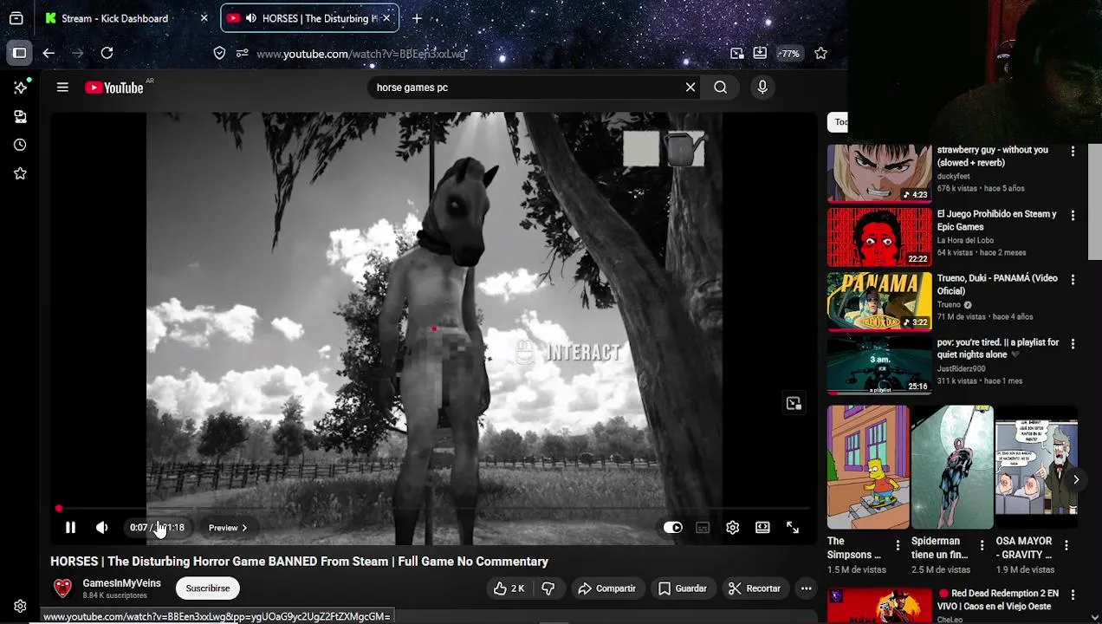Open options for strawberry guy video
1102x624 pixels.
tap(1073, 152)
